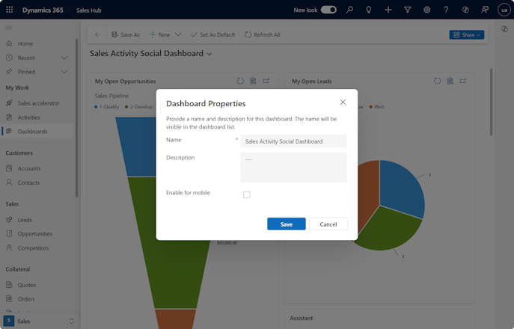Image resolution: width=514 pixels, height=329 pixels.
Task: Go to Home in the sidebar
Action: (37, 43)
